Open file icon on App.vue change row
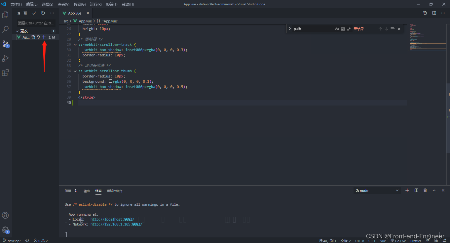 33,37
